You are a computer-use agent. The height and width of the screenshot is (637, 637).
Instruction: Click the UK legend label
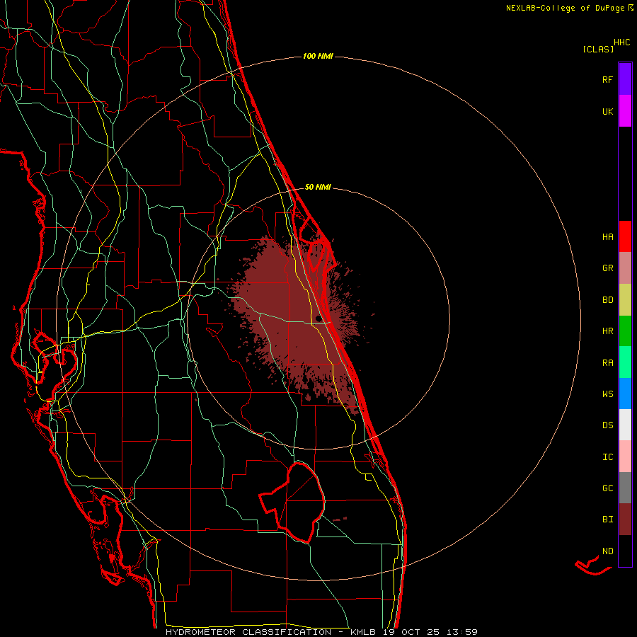[x=607, y=112]
